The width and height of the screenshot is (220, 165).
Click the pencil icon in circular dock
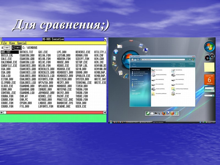[x=117, y=68]
